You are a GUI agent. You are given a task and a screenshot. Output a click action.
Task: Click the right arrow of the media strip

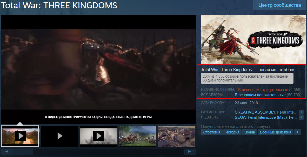pos(190,152)
